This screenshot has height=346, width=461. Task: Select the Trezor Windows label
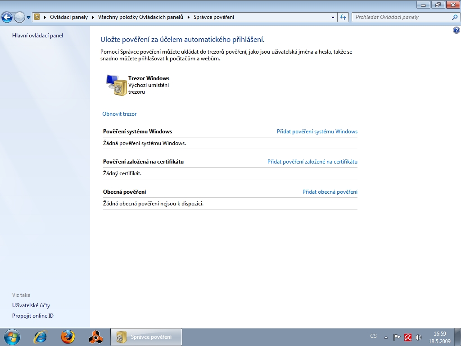click(x=149, y=78)
